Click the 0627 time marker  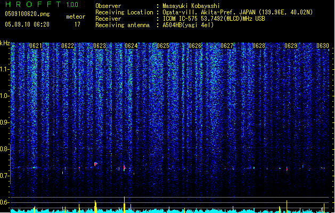tap(227, 46)
